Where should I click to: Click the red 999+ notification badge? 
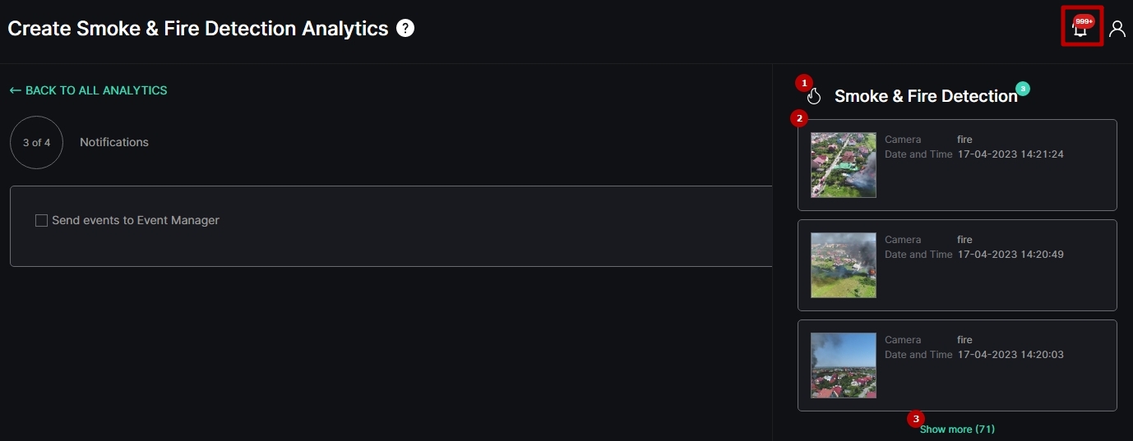tap(1084, 21)
